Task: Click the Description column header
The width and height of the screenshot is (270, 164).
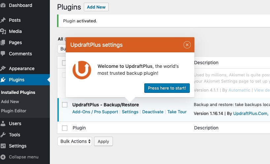Action: point(206,63)
